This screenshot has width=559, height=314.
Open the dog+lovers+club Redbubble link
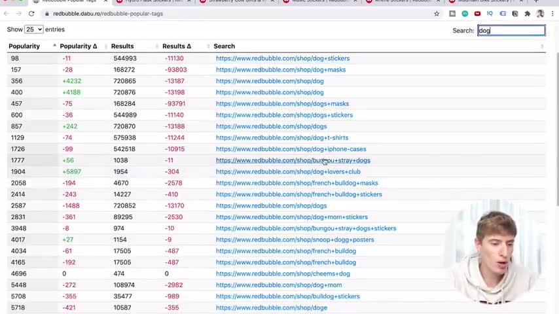(x=289, y=171)
